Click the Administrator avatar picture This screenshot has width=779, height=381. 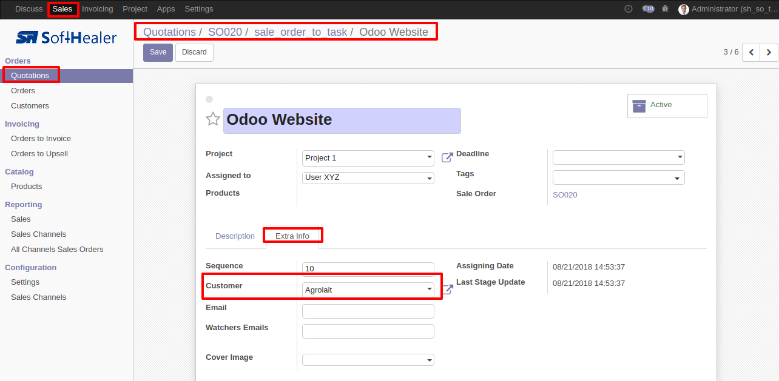pyautogui.click(x=684, y=9)
